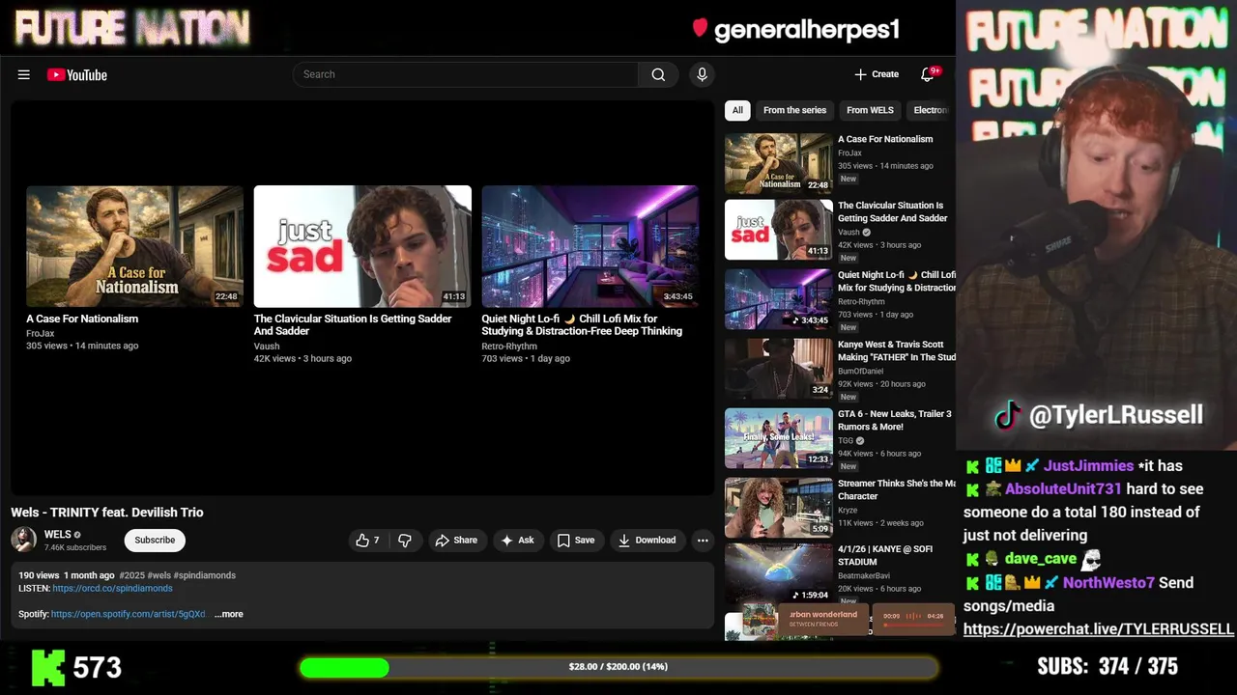Image resolution: width=1237 pixels, height=695 pixels.
Task: Click the Create button
Action: [x=877, y=74]
